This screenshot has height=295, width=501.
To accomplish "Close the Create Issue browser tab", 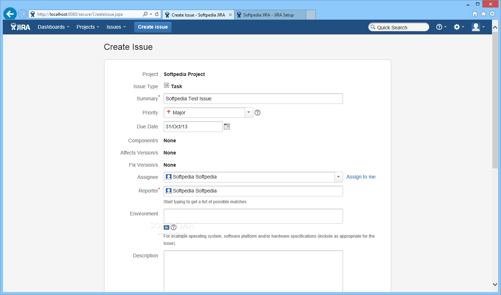I will click(x=230, y=15).
